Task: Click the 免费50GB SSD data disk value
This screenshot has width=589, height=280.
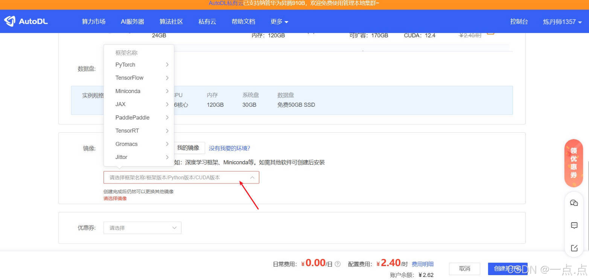Action: click(296, 105)
